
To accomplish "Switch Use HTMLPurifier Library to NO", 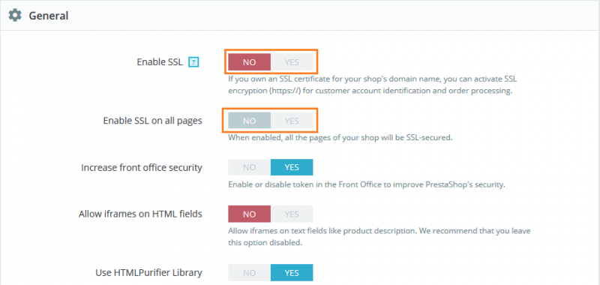I will pos(250,273).
